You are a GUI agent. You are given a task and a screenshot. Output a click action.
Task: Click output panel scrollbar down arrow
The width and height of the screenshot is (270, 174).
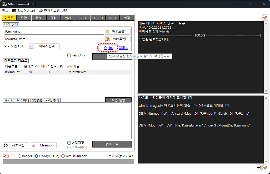[266, 91]
